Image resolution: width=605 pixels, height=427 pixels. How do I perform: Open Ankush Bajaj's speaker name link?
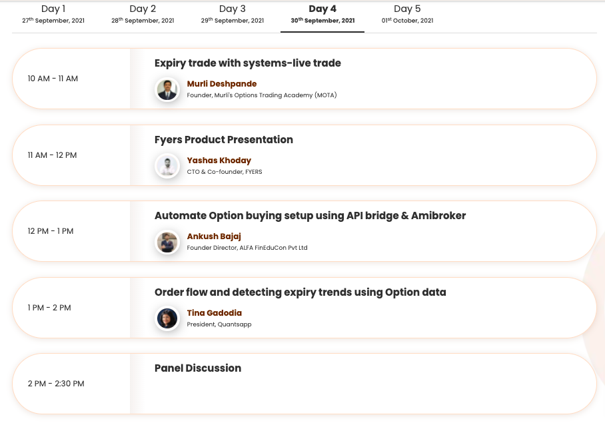214,236
